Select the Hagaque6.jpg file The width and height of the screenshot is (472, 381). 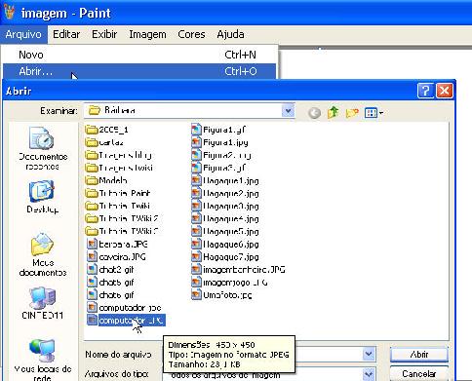point(225,244)
